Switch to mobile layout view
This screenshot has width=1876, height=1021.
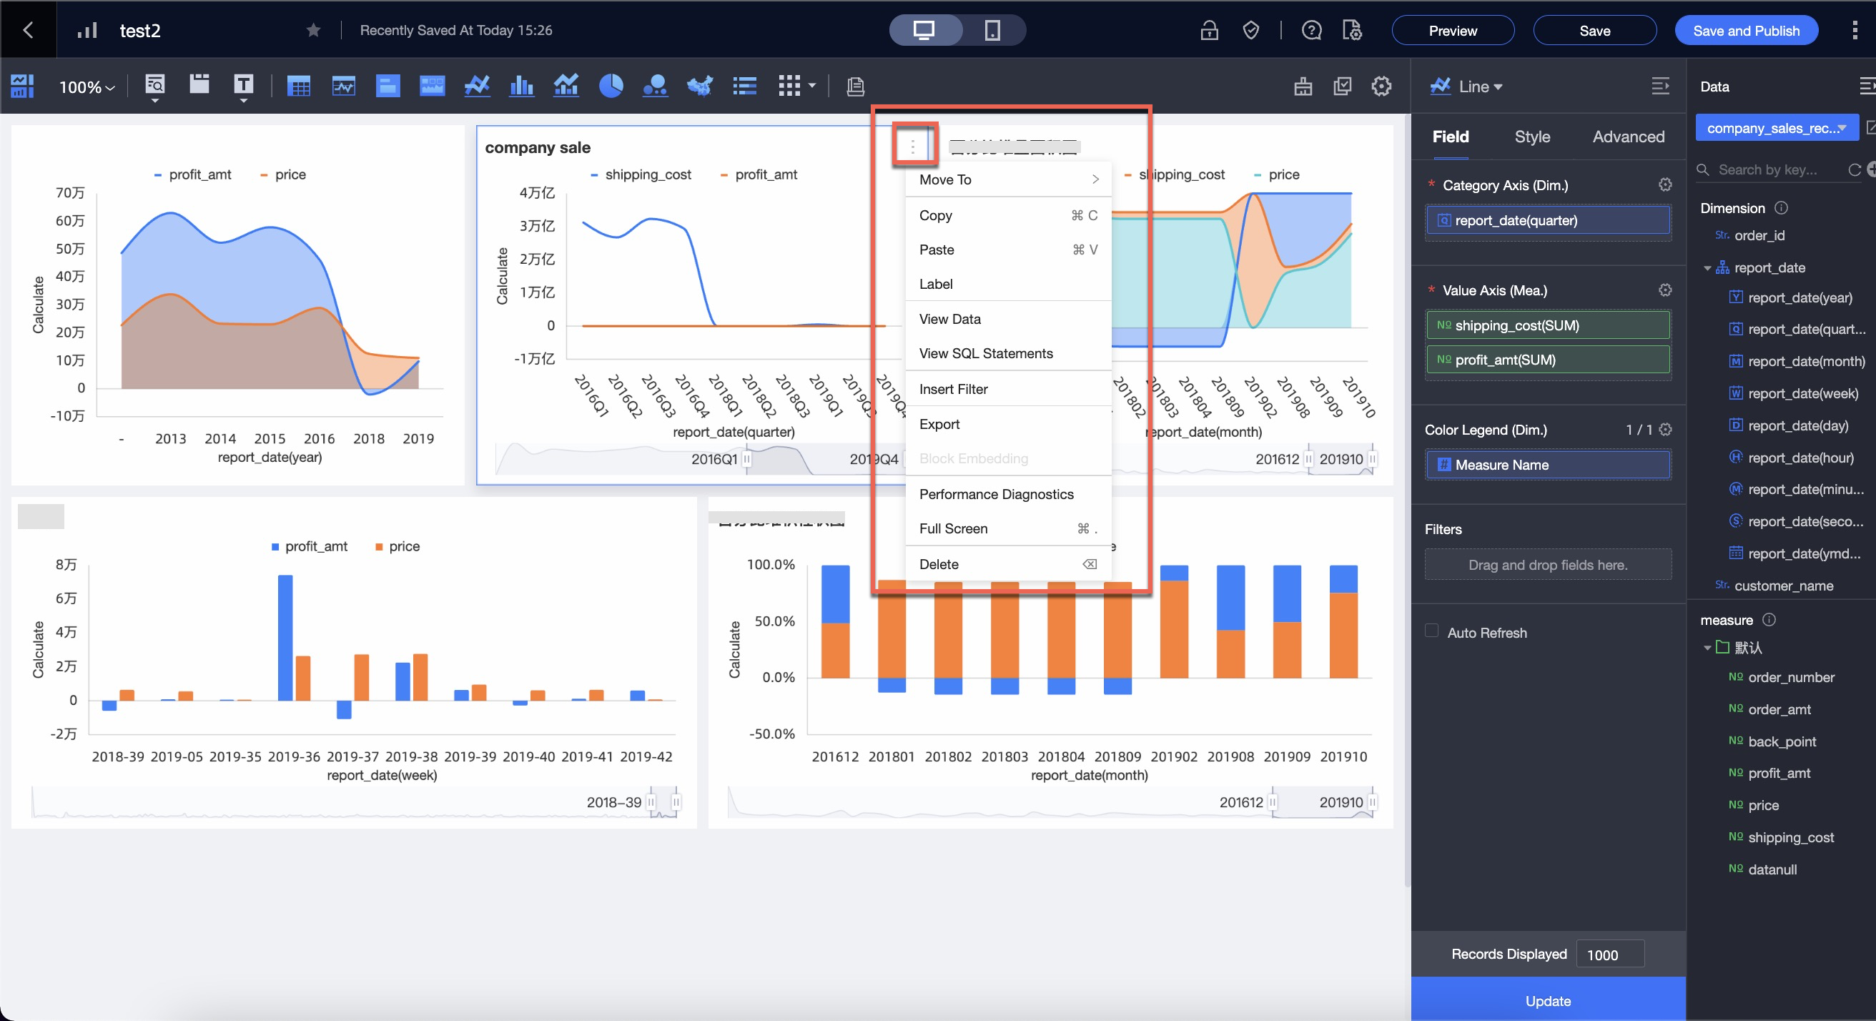tap(992, 30)
